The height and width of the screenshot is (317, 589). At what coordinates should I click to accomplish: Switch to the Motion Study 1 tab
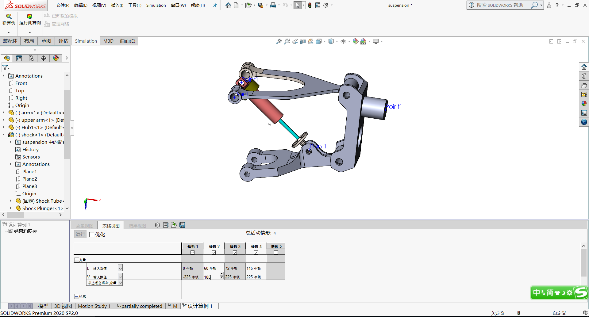coord(94,306)
